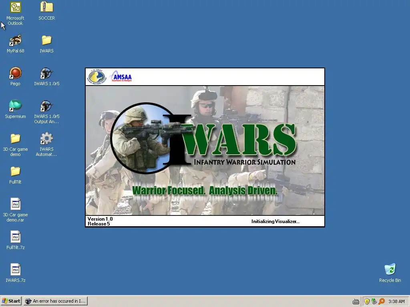Screen dimensions: 410x307
Task: Click the 'Version 1.0' text on splash
Action: [100, 219]
